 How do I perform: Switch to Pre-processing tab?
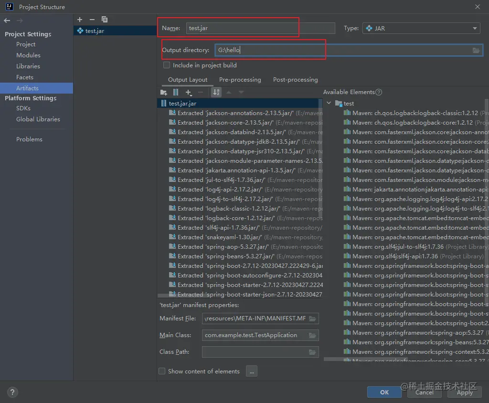click(240, 80)
